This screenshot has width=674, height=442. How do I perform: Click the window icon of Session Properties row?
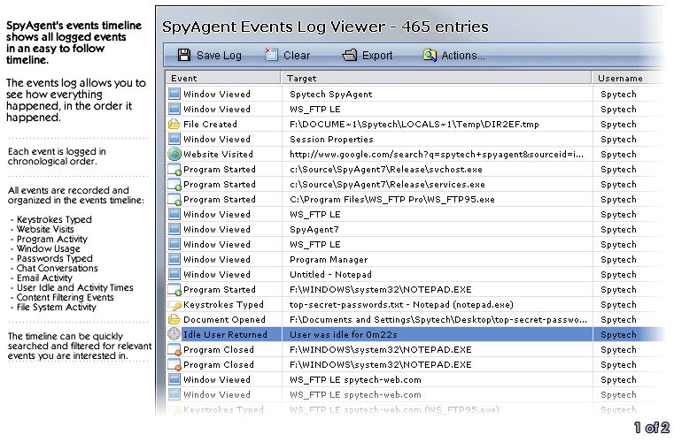(x=174, y=139)
